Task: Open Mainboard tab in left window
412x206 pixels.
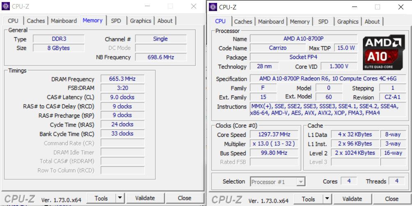Action: click(x=64, y=21)
